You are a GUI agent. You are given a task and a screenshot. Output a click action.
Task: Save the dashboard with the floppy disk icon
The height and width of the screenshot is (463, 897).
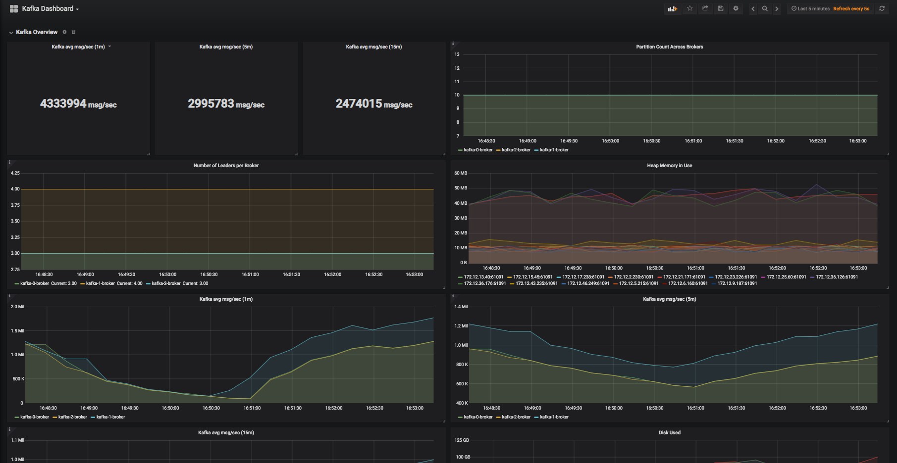720,8
